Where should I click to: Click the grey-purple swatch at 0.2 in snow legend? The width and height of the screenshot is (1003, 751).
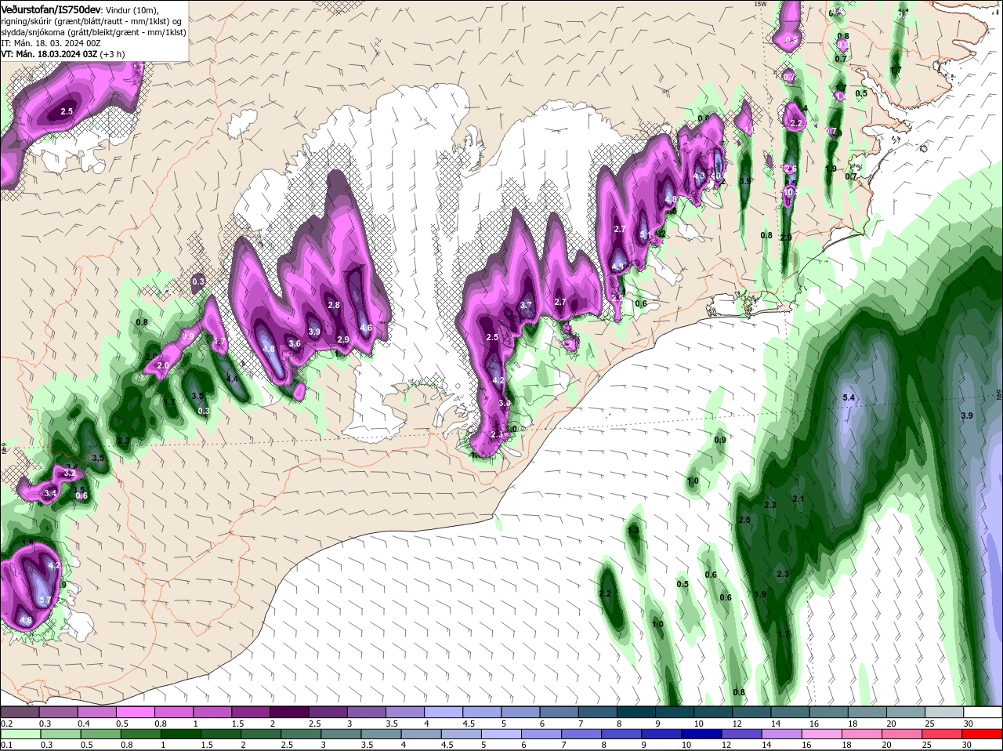[20, 713]
